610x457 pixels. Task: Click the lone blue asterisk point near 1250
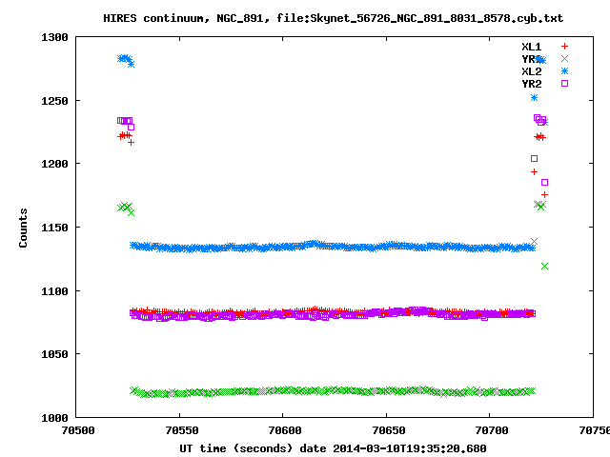pyautogui.click(x=534, y=97)
